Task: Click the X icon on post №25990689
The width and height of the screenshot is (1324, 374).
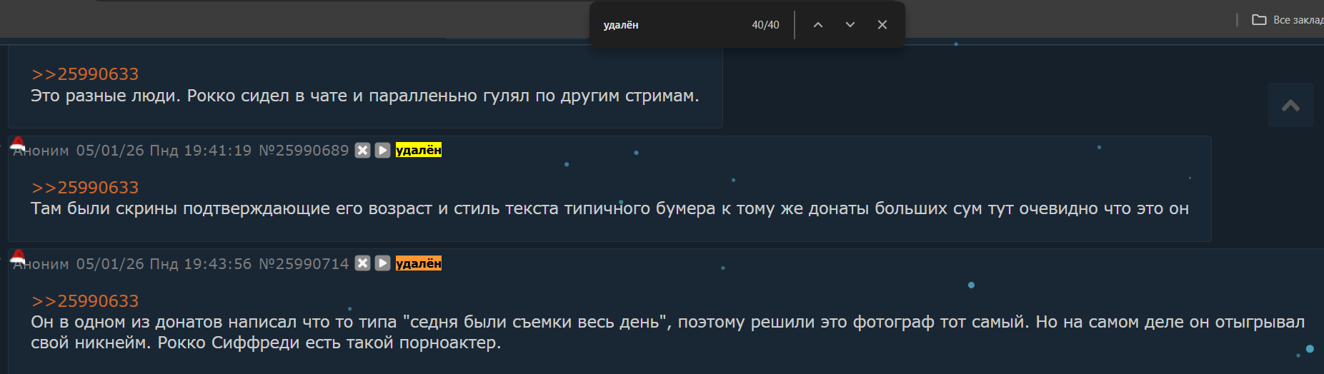Action: tap(363, 150)
